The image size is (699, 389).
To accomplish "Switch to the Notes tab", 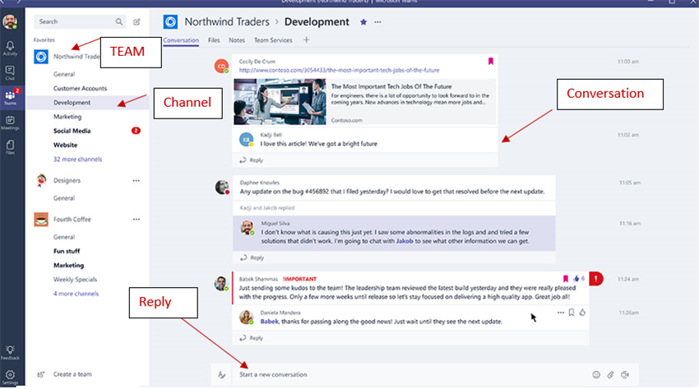I will click(x=237, y=40).
